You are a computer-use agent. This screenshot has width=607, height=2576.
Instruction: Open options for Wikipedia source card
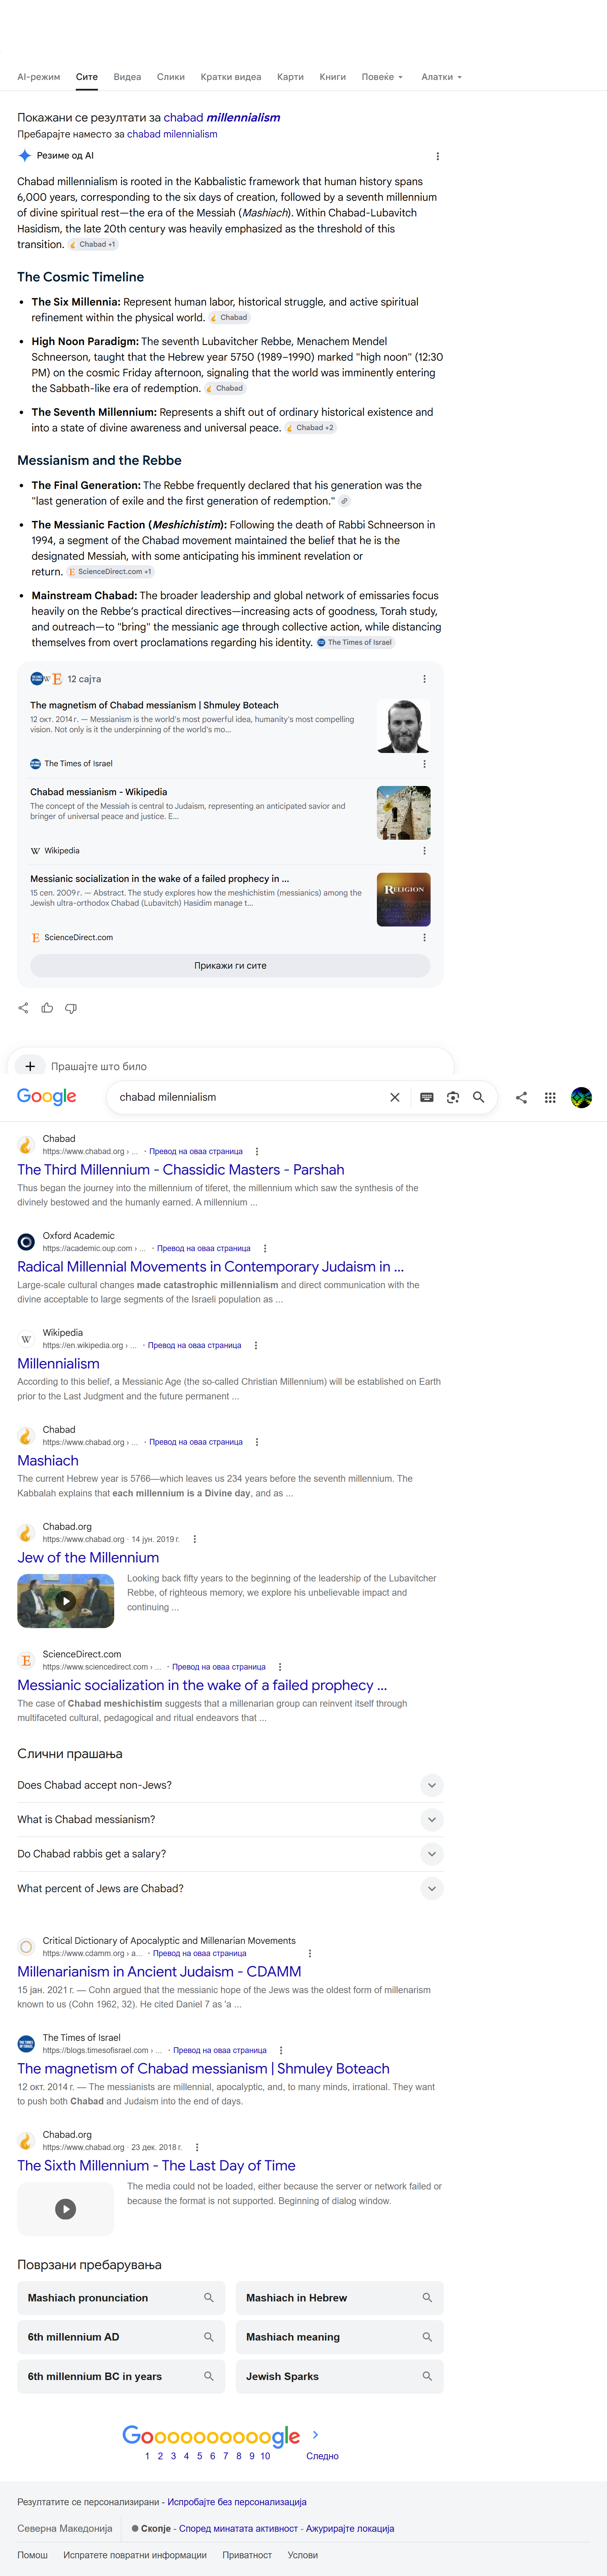pos(424,851)
